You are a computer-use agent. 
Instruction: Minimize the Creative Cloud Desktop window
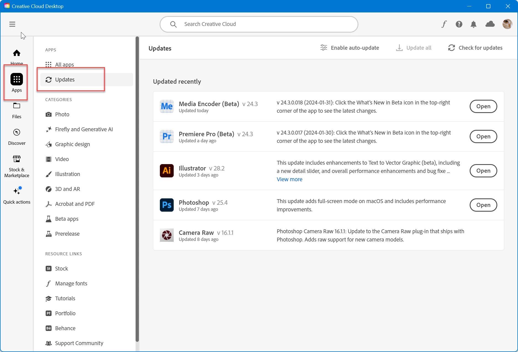tap(469, 6)
